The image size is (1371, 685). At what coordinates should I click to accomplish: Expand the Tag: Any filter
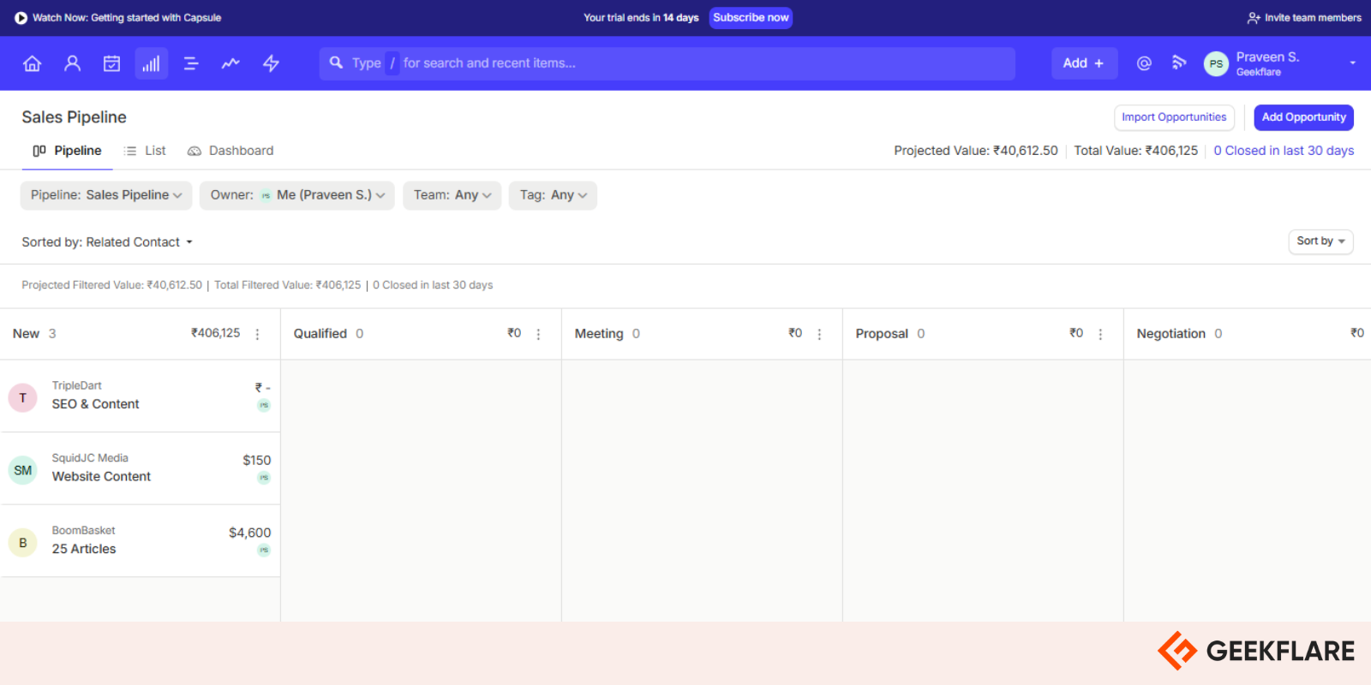pyautogui.click(x=553, y=195)
